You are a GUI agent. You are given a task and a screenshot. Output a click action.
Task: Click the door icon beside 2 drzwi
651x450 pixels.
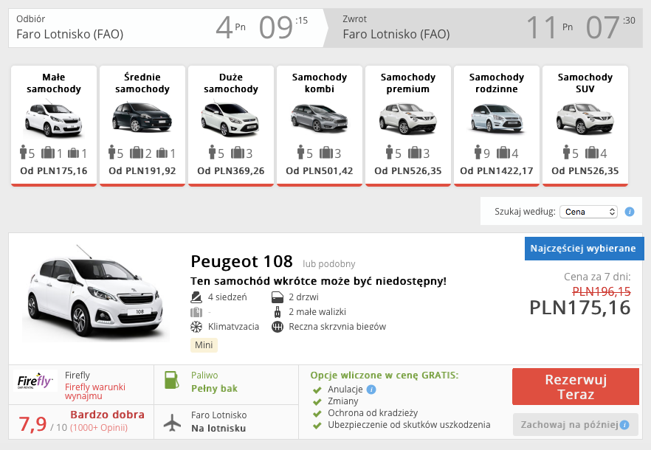pos(278,297)
